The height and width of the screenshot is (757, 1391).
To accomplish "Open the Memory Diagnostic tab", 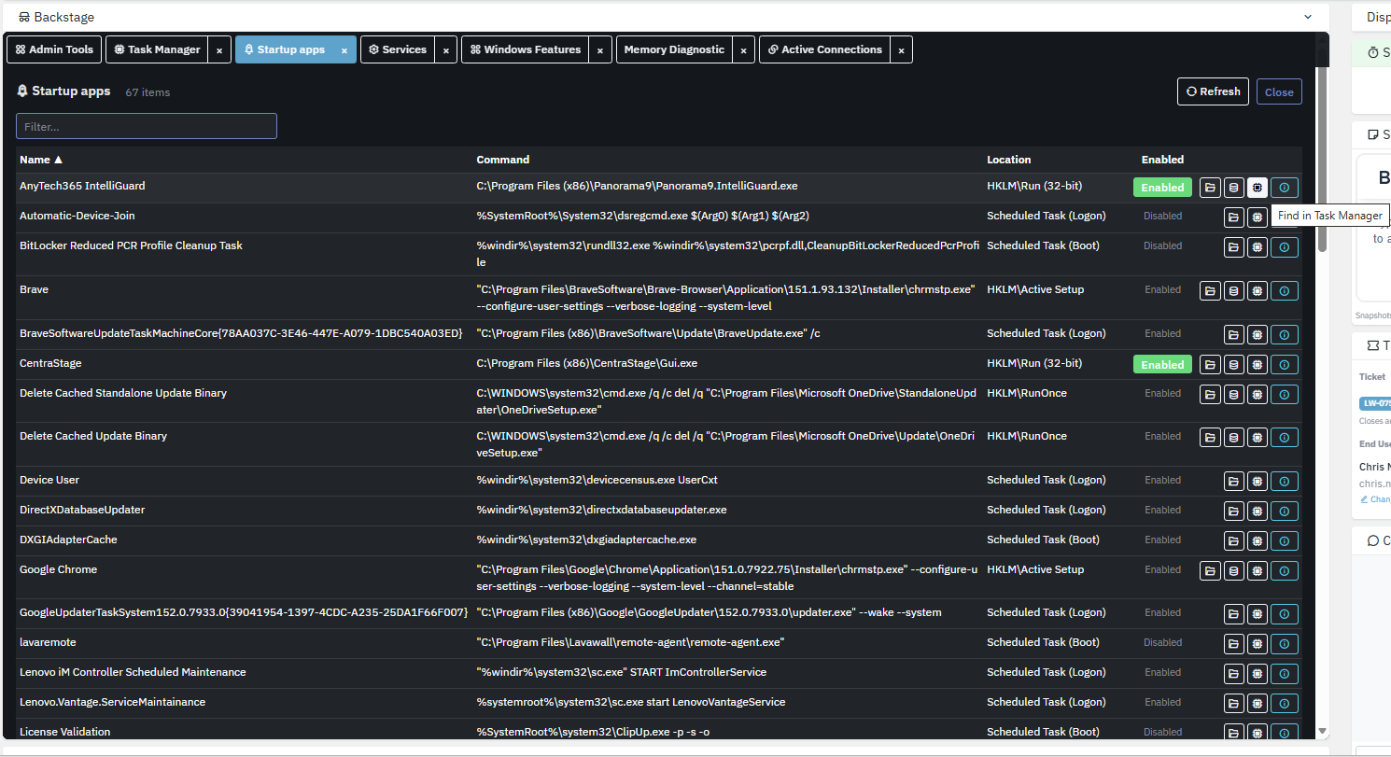I will click(x=674, y=49).
